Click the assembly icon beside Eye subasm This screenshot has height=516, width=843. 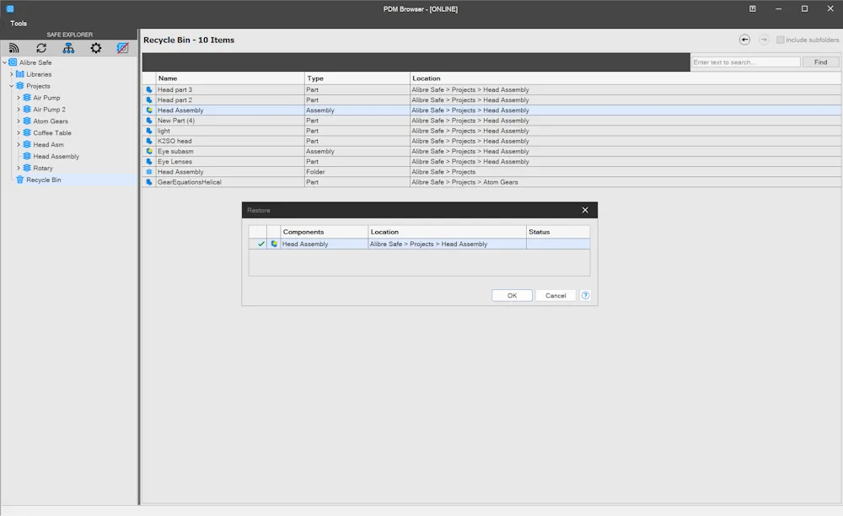point(149,151)
